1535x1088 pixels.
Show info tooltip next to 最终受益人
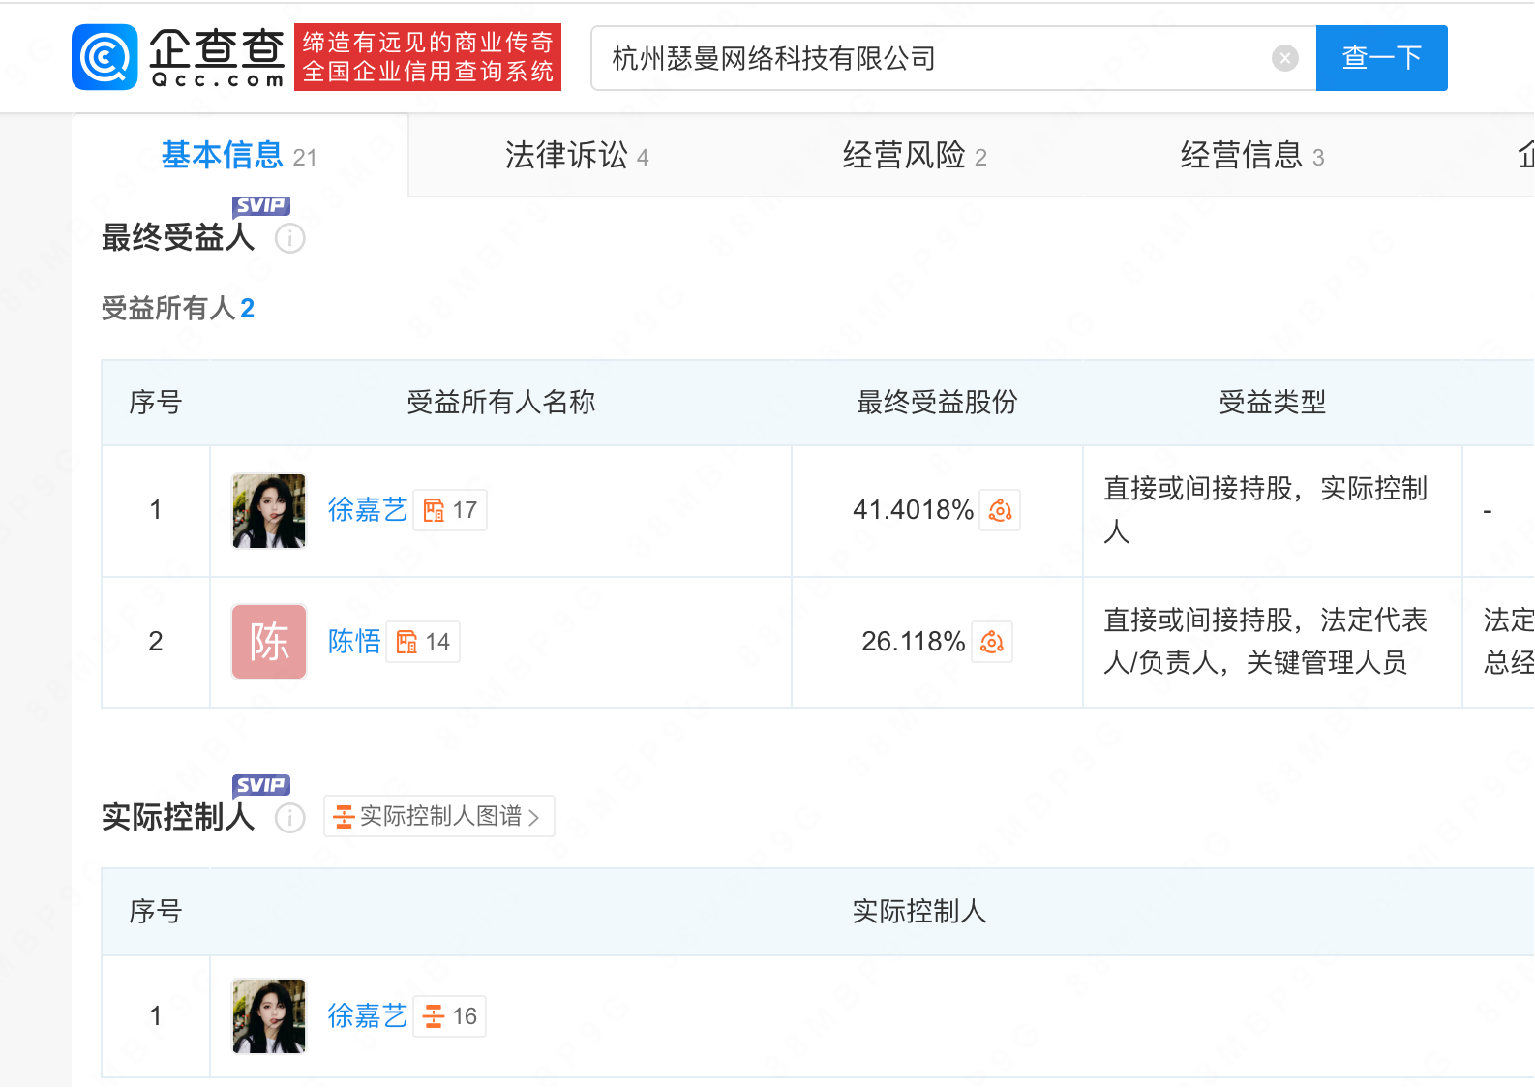click(290, 238)
